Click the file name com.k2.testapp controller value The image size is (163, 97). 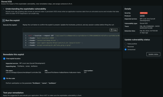[23, 72]
